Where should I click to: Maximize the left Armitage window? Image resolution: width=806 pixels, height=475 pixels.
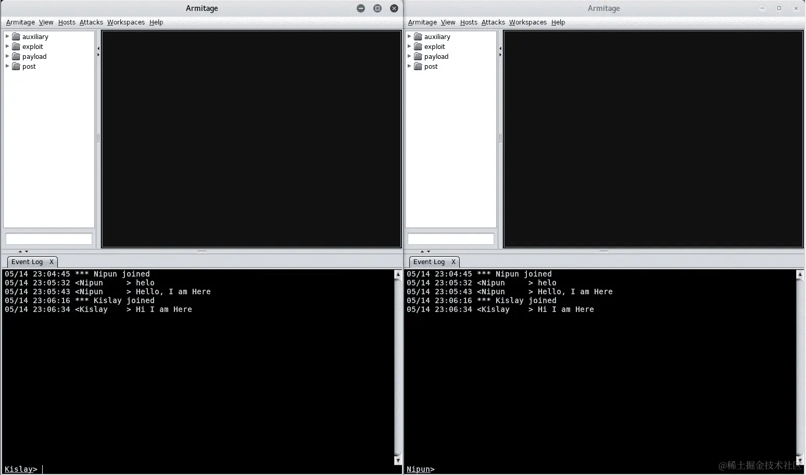377,8
